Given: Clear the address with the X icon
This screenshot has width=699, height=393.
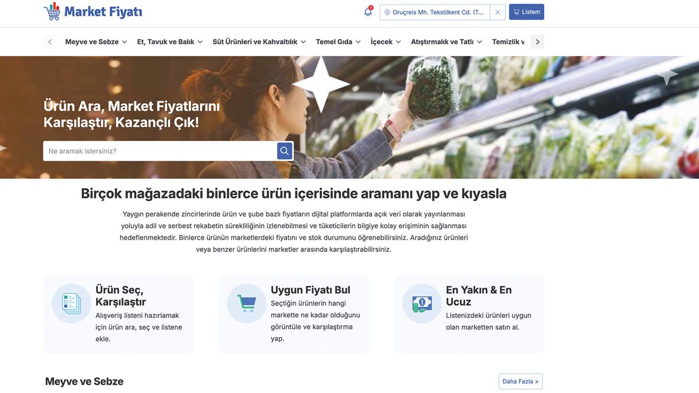Looking at the screenshot, I should pos(497,12).
